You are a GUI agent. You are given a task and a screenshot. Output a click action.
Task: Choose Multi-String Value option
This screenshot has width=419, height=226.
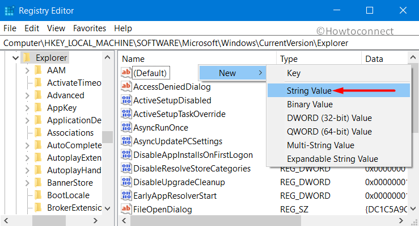tap(338, 145)
